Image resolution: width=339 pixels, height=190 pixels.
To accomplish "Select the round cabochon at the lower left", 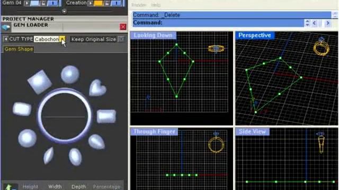I will tap(27, 138).
